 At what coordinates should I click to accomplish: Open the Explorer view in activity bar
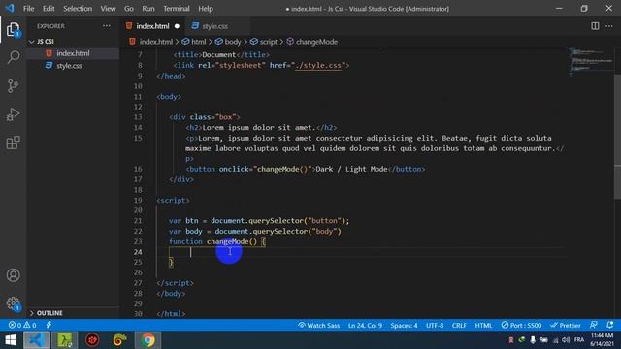[13, 29]
